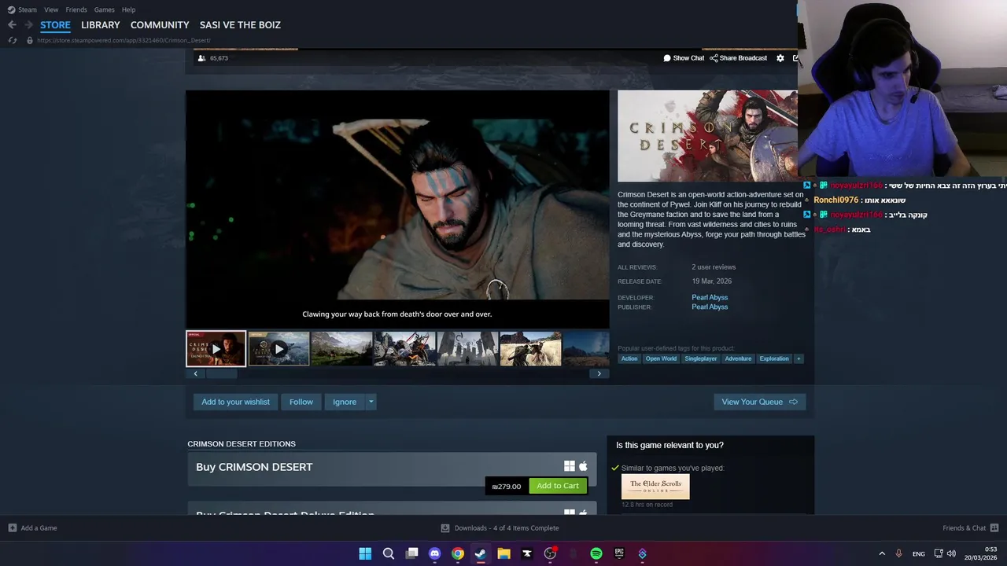The width and height of the screenshot is (1007, 566).
Task: Play the Crimson Desert launch trailer thumbnail
Action: pyautogui.click(x=216, y=349)
